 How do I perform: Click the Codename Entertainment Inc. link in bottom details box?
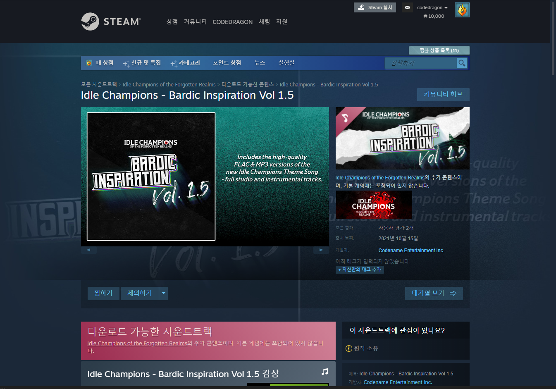pyautogui.click(x=398, y=382)
